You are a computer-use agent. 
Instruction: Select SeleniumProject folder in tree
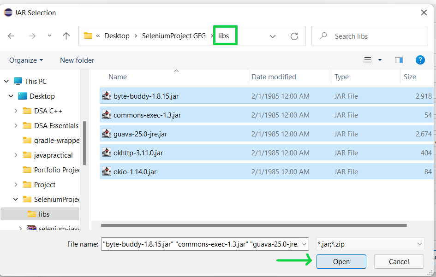tap(57, 199)
